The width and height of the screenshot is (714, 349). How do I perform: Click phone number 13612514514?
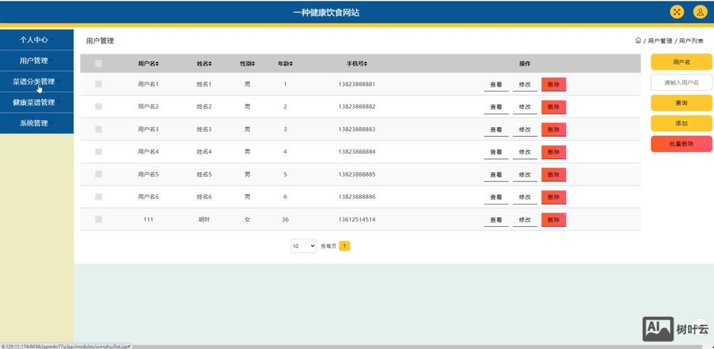pyautogui.click(x=356, y=219)
